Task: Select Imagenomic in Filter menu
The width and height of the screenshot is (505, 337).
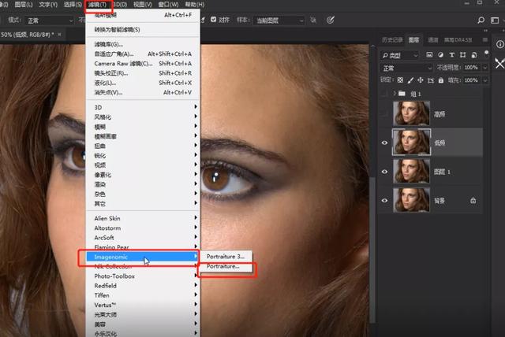Action: pyautogui.click(x=143, y=257)
